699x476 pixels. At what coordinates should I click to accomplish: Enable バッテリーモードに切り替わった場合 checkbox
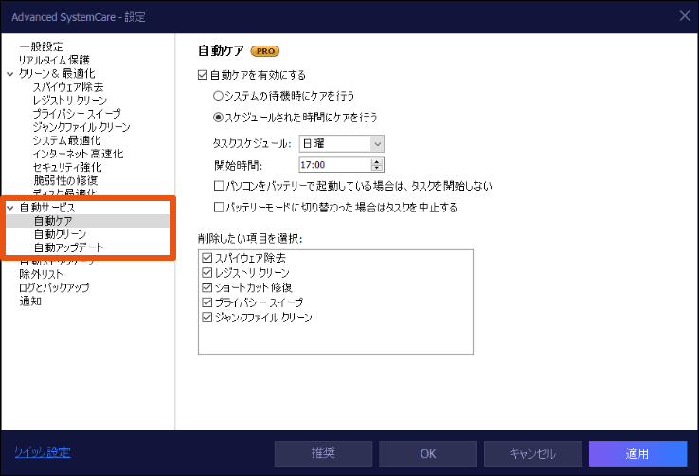219,207
